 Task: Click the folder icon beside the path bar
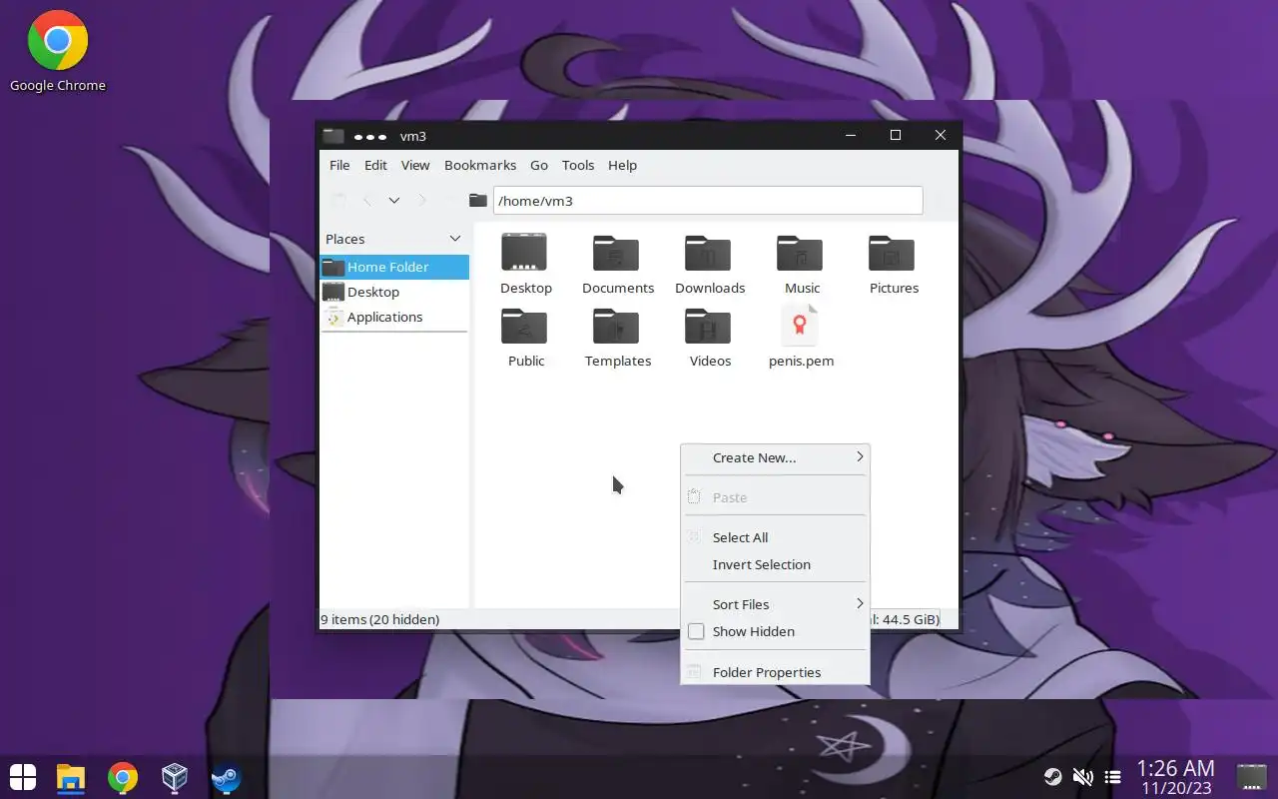478,200
